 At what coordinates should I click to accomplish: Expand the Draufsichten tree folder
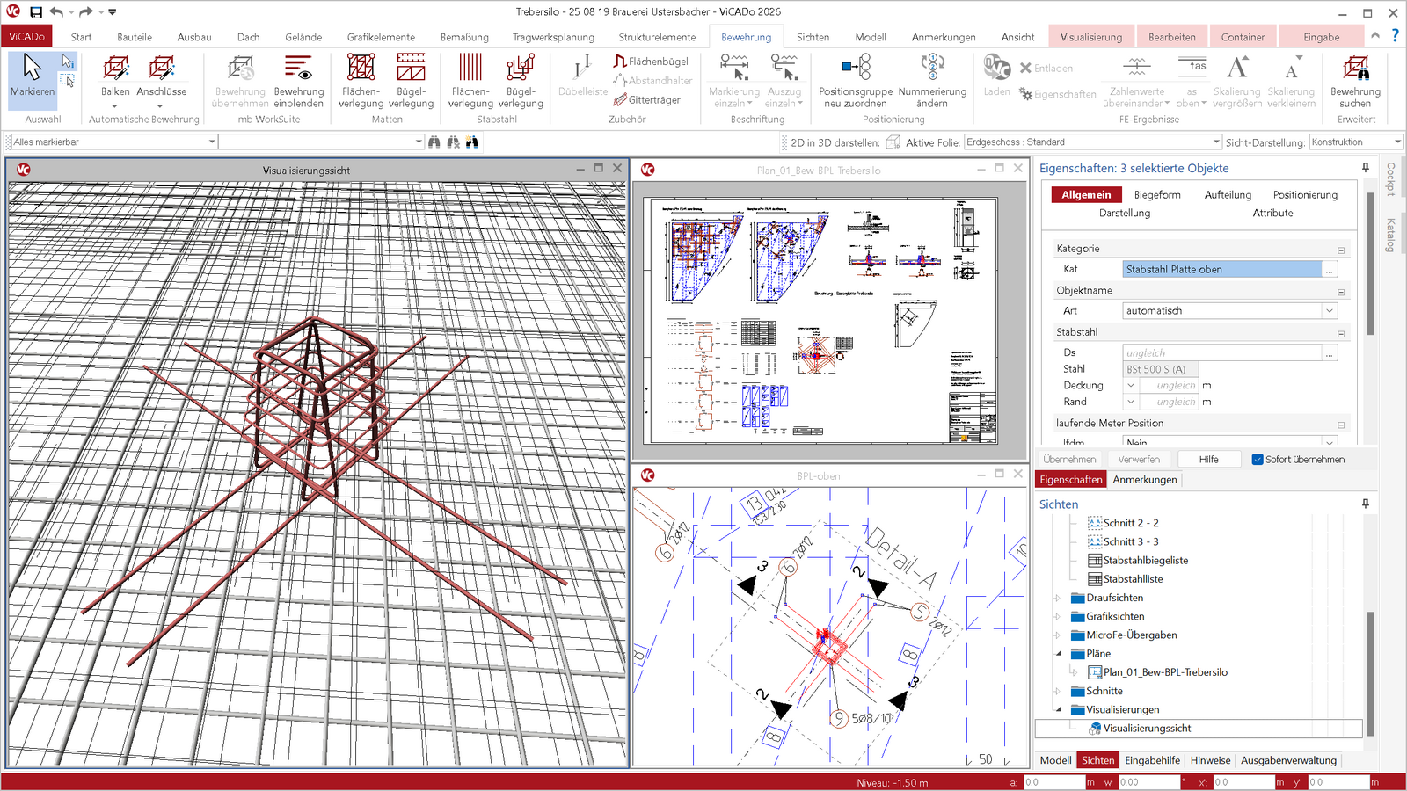(x=1058, y=598)
